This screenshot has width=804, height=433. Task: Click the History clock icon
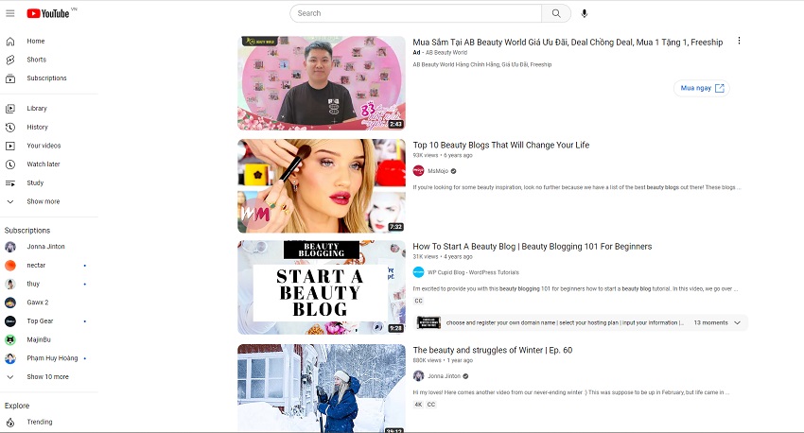click(x=10, y=127)
